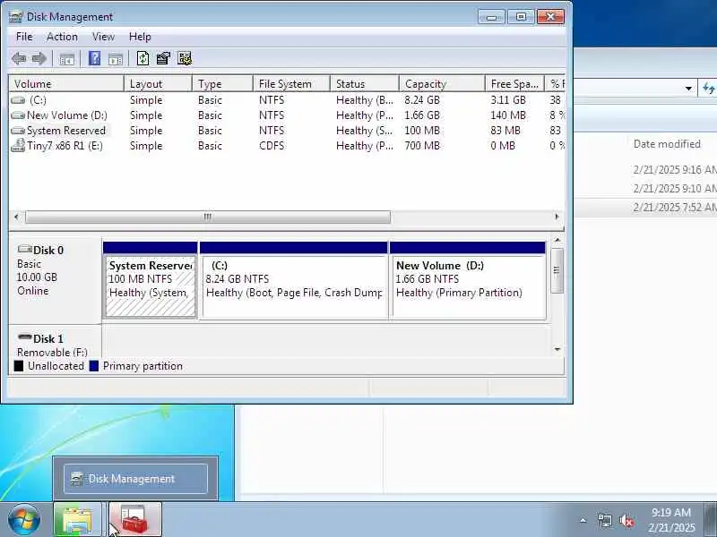Viewport: 717px width, 537px height.
Task: Click the blue Primary partition legend swatch
Action: [94, 366]
